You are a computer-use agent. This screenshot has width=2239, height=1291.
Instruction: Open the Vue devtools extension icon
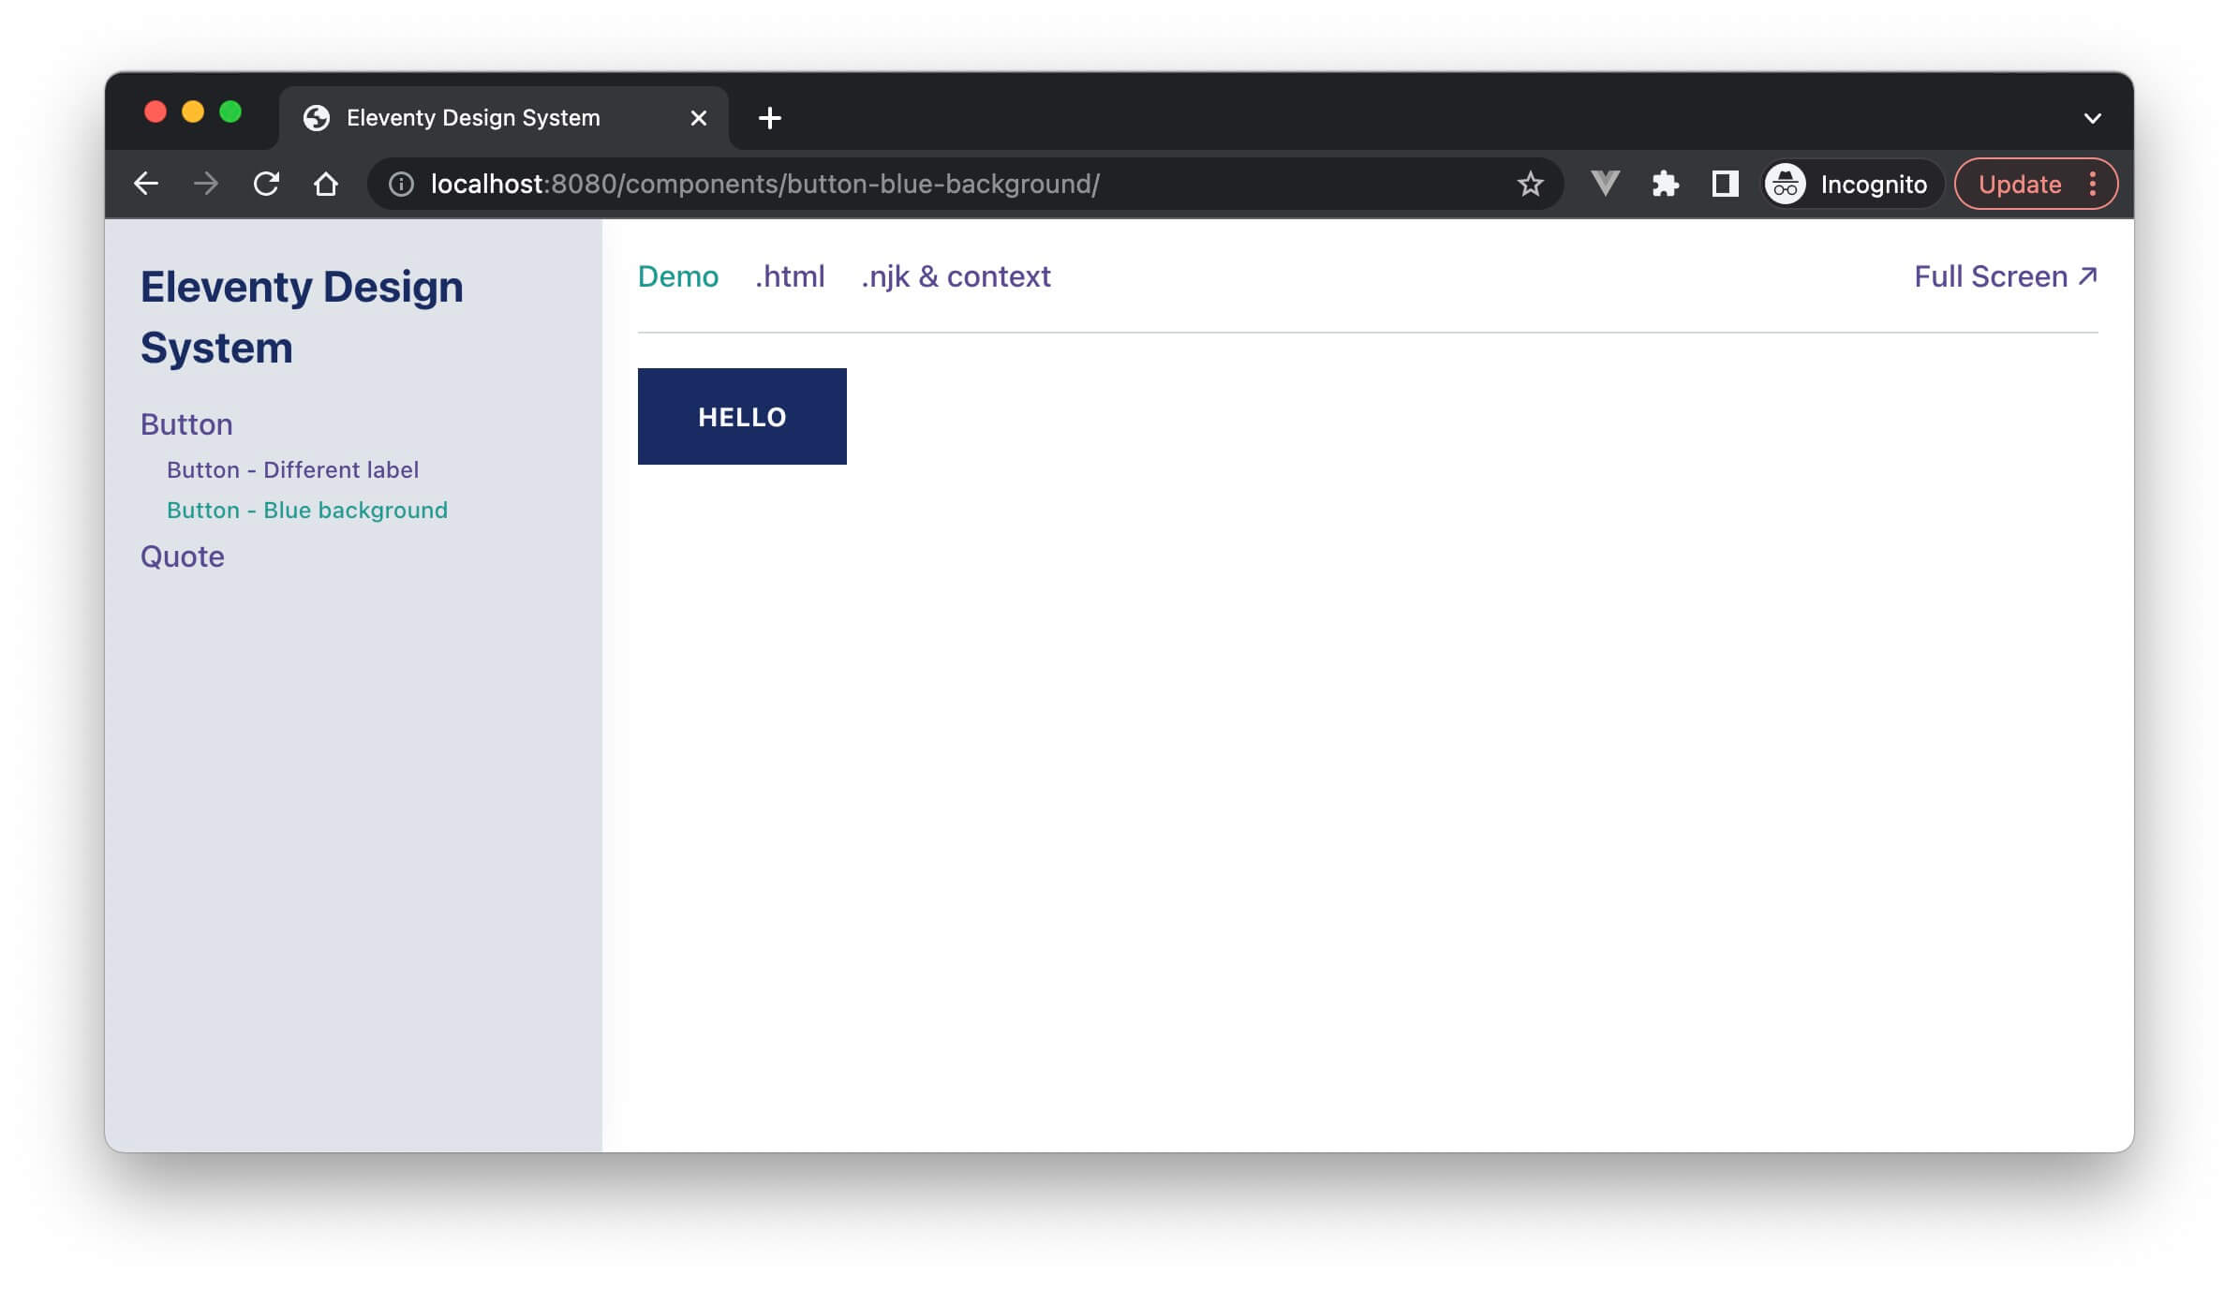pos(1605,184)
